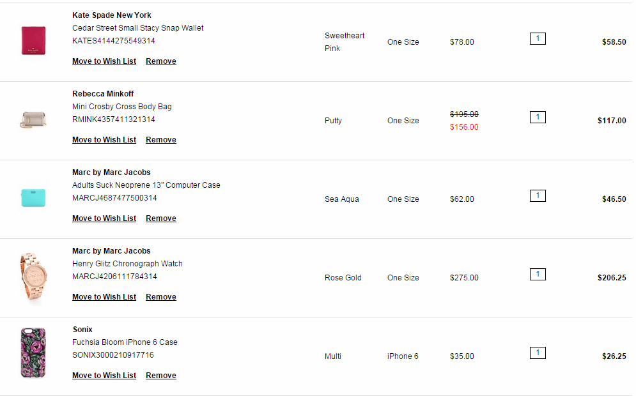Image resolution: width=636 pixels, height=396 pixels.
Task: Click the Kate Spade pink wallet thumbnail
Action: pos(33,40)
